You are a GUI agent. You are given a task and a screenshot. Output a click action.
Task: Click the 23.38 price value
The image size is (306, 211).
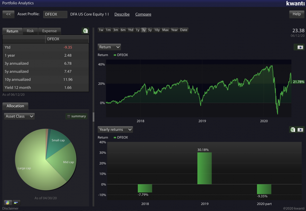click(298, 31)
